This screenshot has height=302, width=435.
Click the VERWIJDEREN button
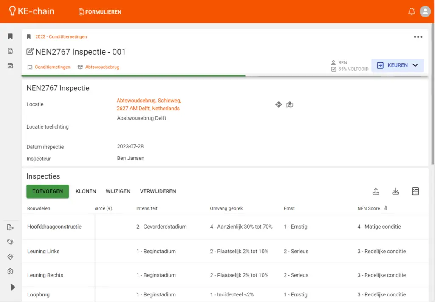(x=158, y=191)
